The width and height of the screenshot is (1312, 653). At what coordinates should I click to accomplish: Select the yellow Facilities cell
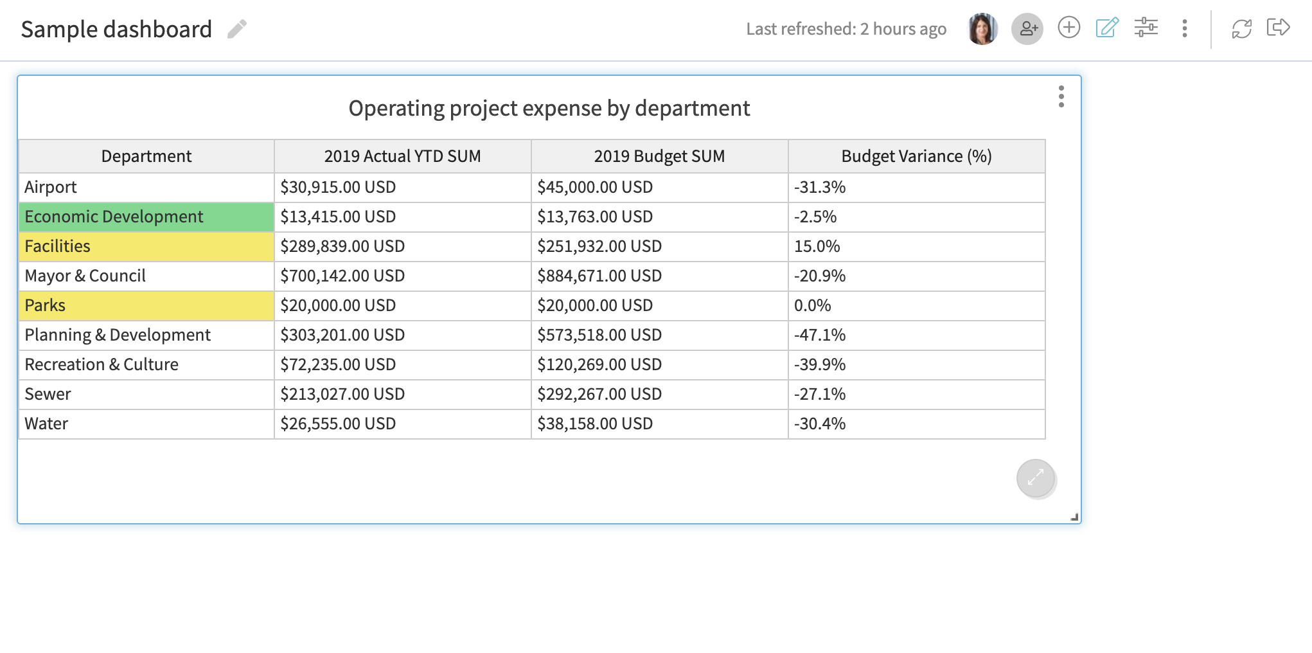pos(146,246)
